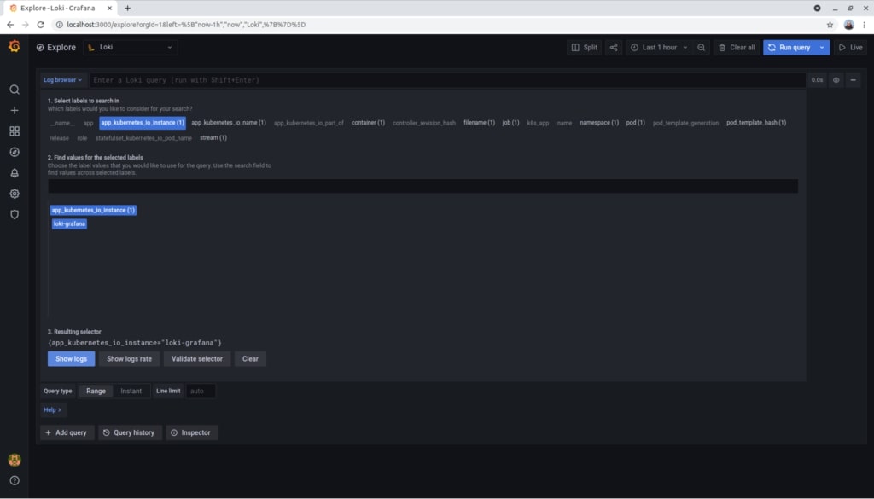Click the Search icon in sidebar
Screen dimensions: 874x499
pyautogui.click(x=14, y=90)
